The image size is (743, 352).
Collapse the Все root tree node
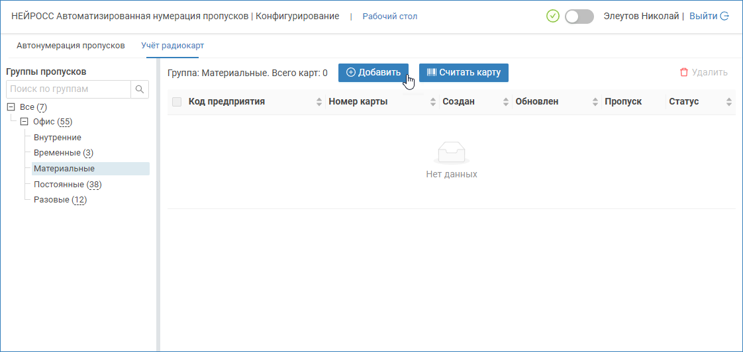(x=11, y=107)
